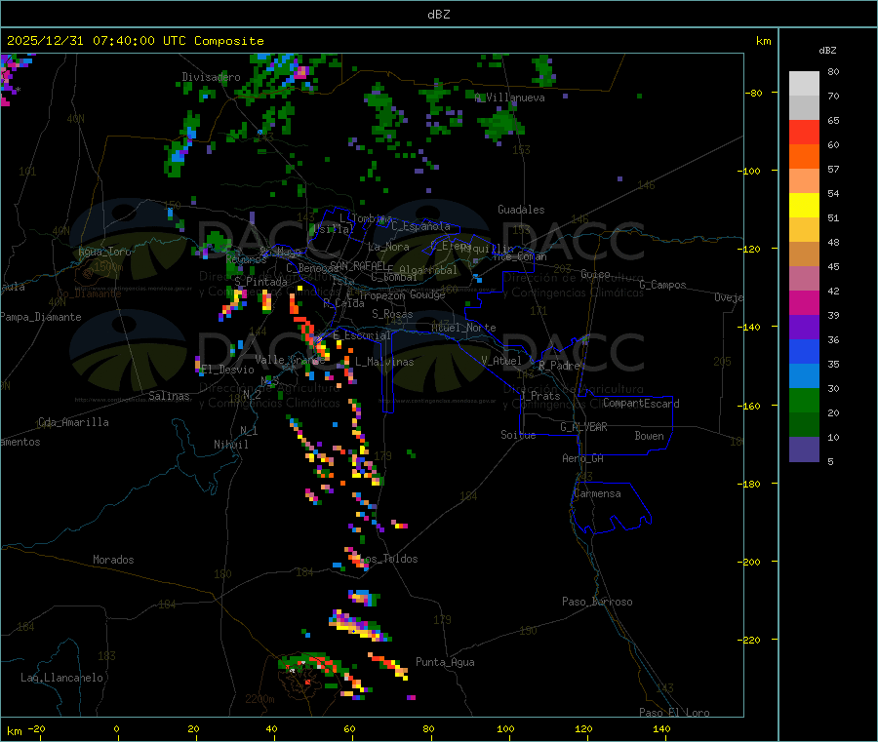Click the green 20-30 dBZ legend swatch
Screen dimensions: 878x742
(x=804, y=400)
